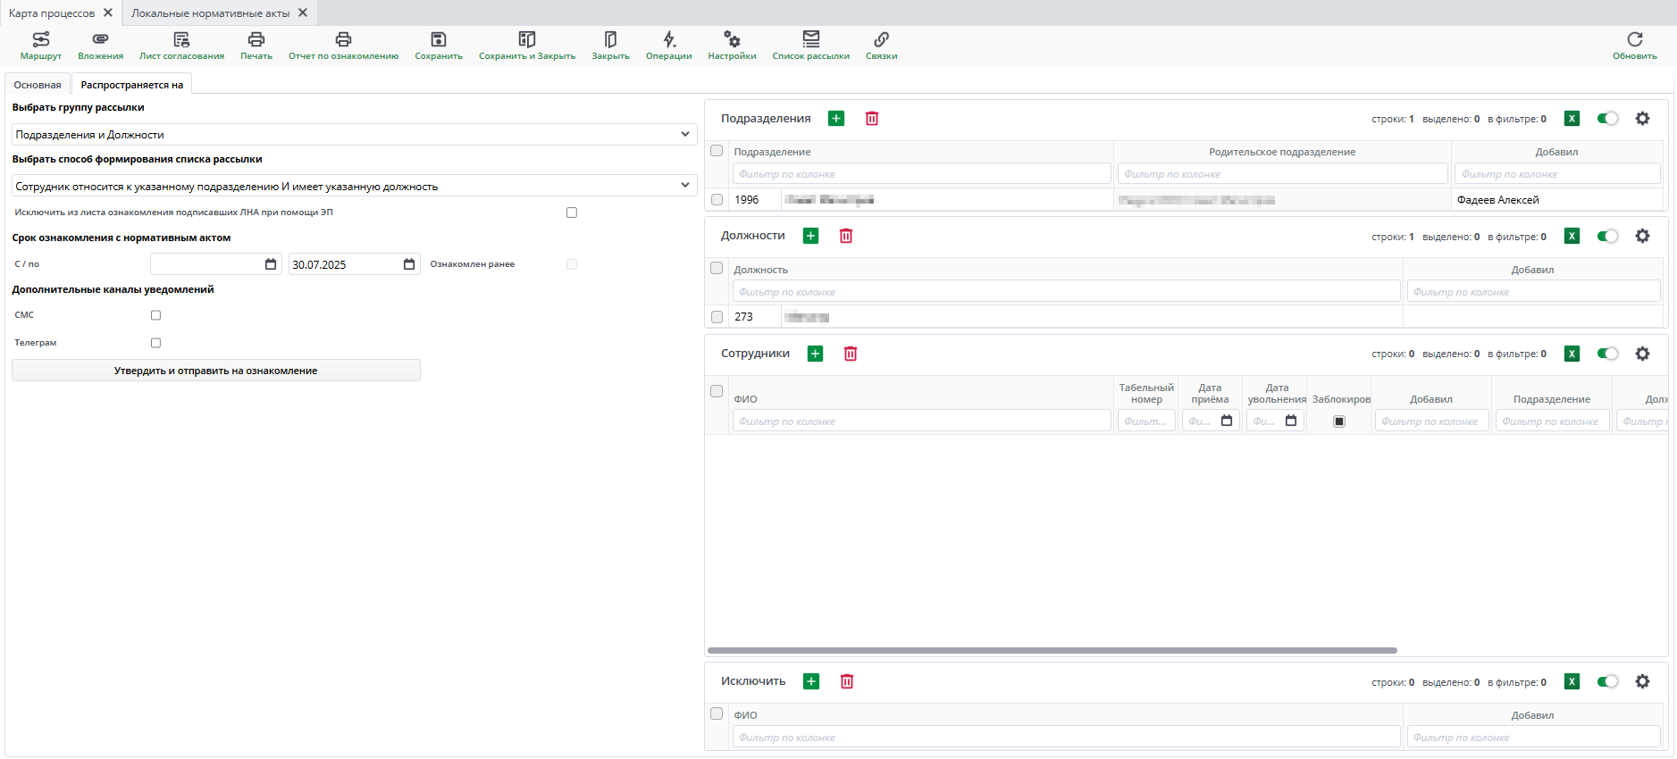
Task: Export Должности table to Excel
Action: tap(1572, 236)
